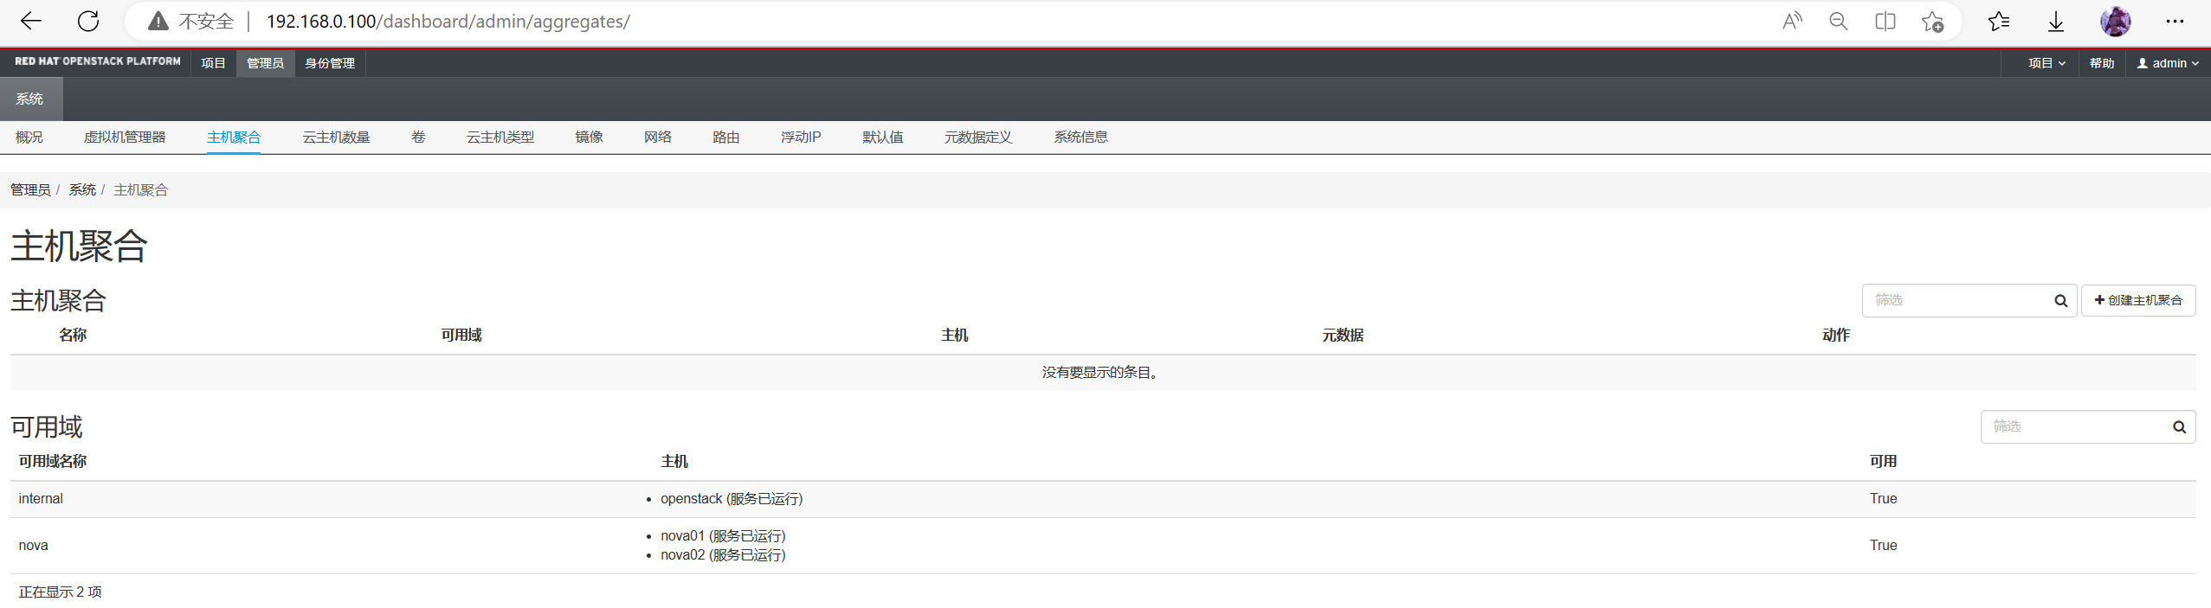Open the 身份管理 top navigation menu
The image size is (2211, 608).
pos(330,63)
